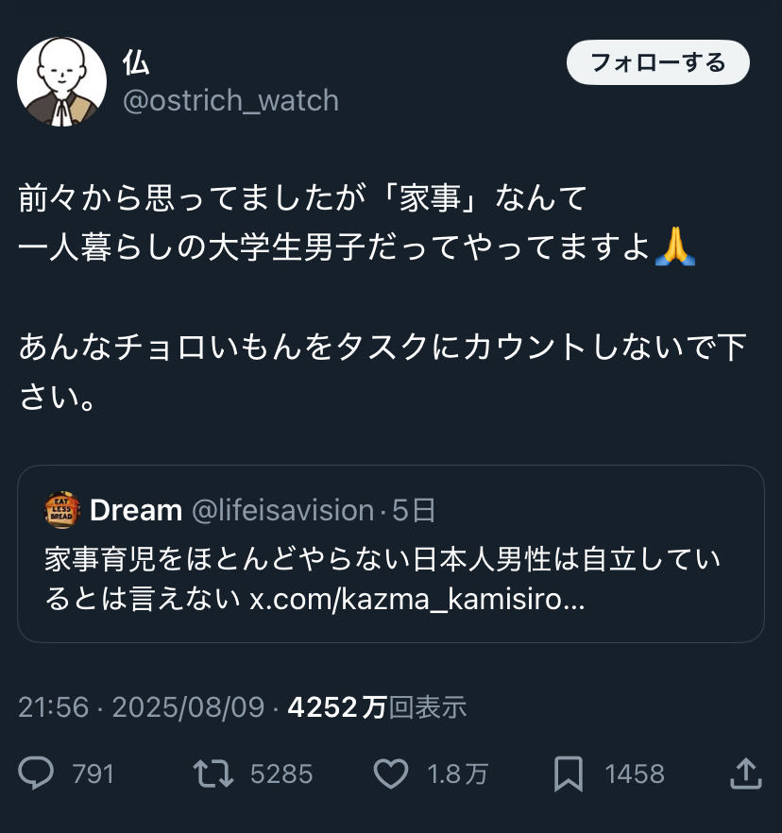Open the quoted tweet text body
The image size is (782, 833).
382,579
